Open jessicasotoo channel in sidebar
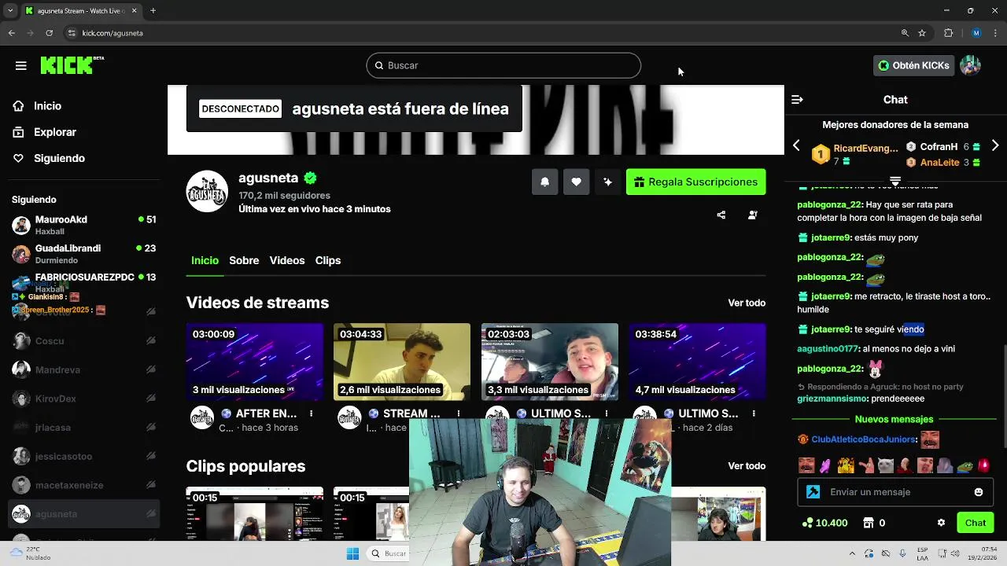This screenshot has height=566, width=1007. click(x=83, y=457)
